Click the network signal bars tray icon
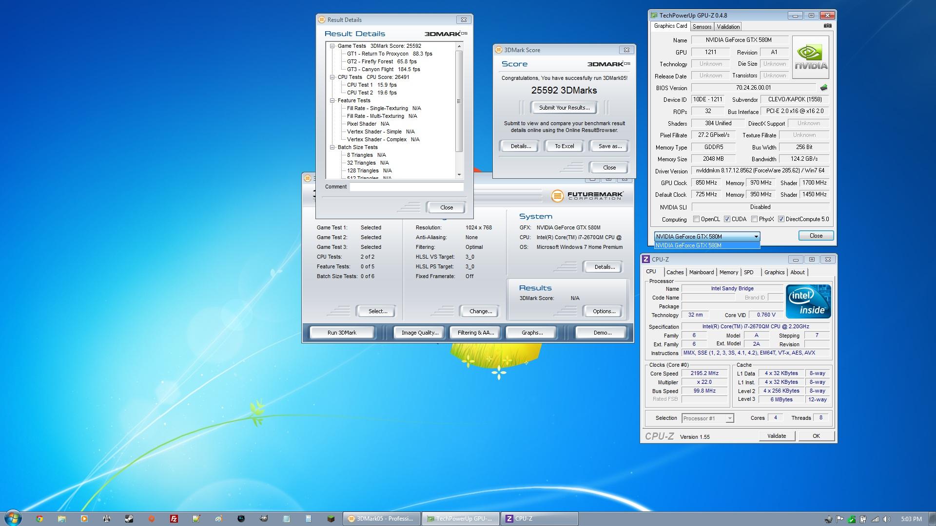This screenshot has height=526, width=936. [875, 519]
